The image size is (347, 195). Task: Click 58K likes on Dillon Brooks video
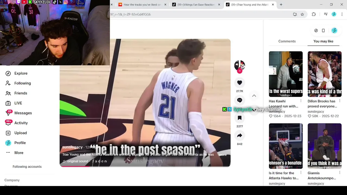(x=313, y=116)
